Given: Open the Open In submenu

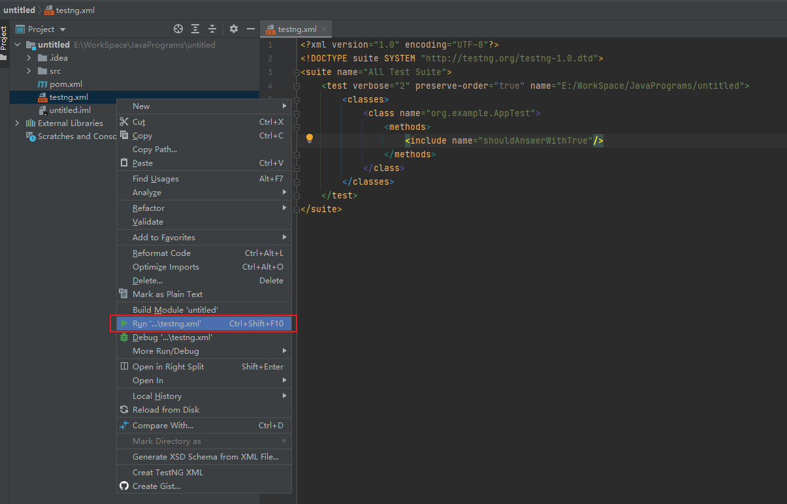Looking at the screenshot, I should coord(204,381).
